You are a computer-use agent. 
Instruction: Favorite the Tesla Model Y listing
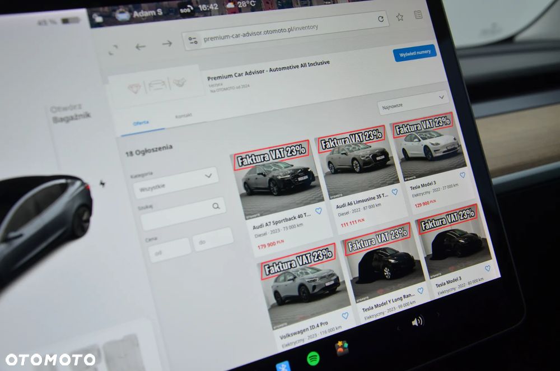[421, 291]
